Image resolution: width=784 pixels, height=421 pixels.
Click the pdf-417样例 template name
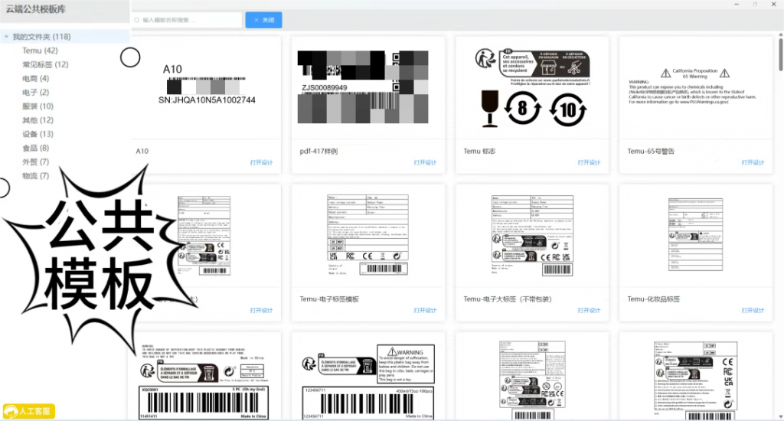(x=318, y=151)
